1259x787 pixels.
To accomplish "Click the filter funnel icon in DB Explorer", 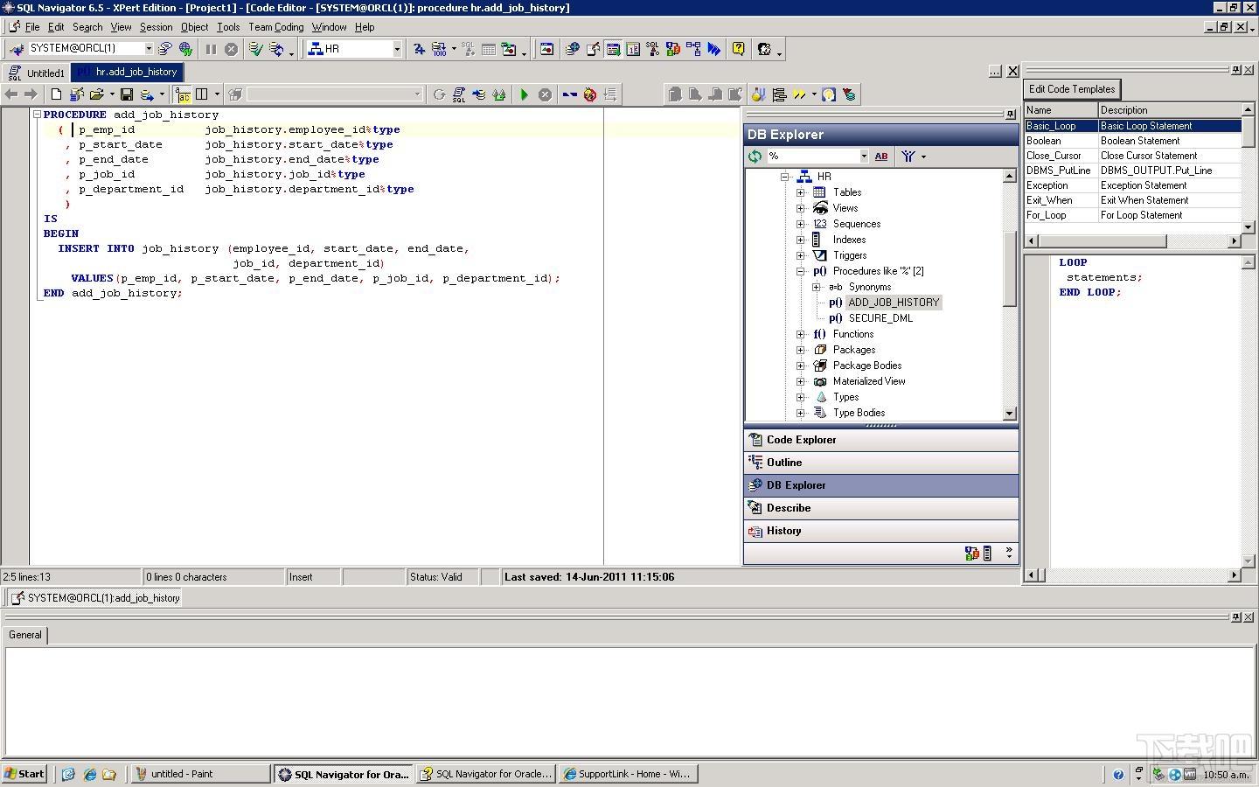I will 908,157.
